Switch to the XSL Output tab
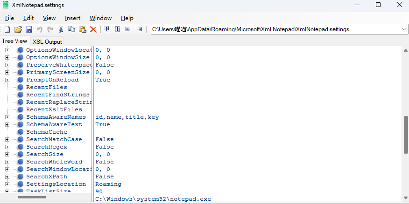The image size is (409, 204). tap(47, 41)
